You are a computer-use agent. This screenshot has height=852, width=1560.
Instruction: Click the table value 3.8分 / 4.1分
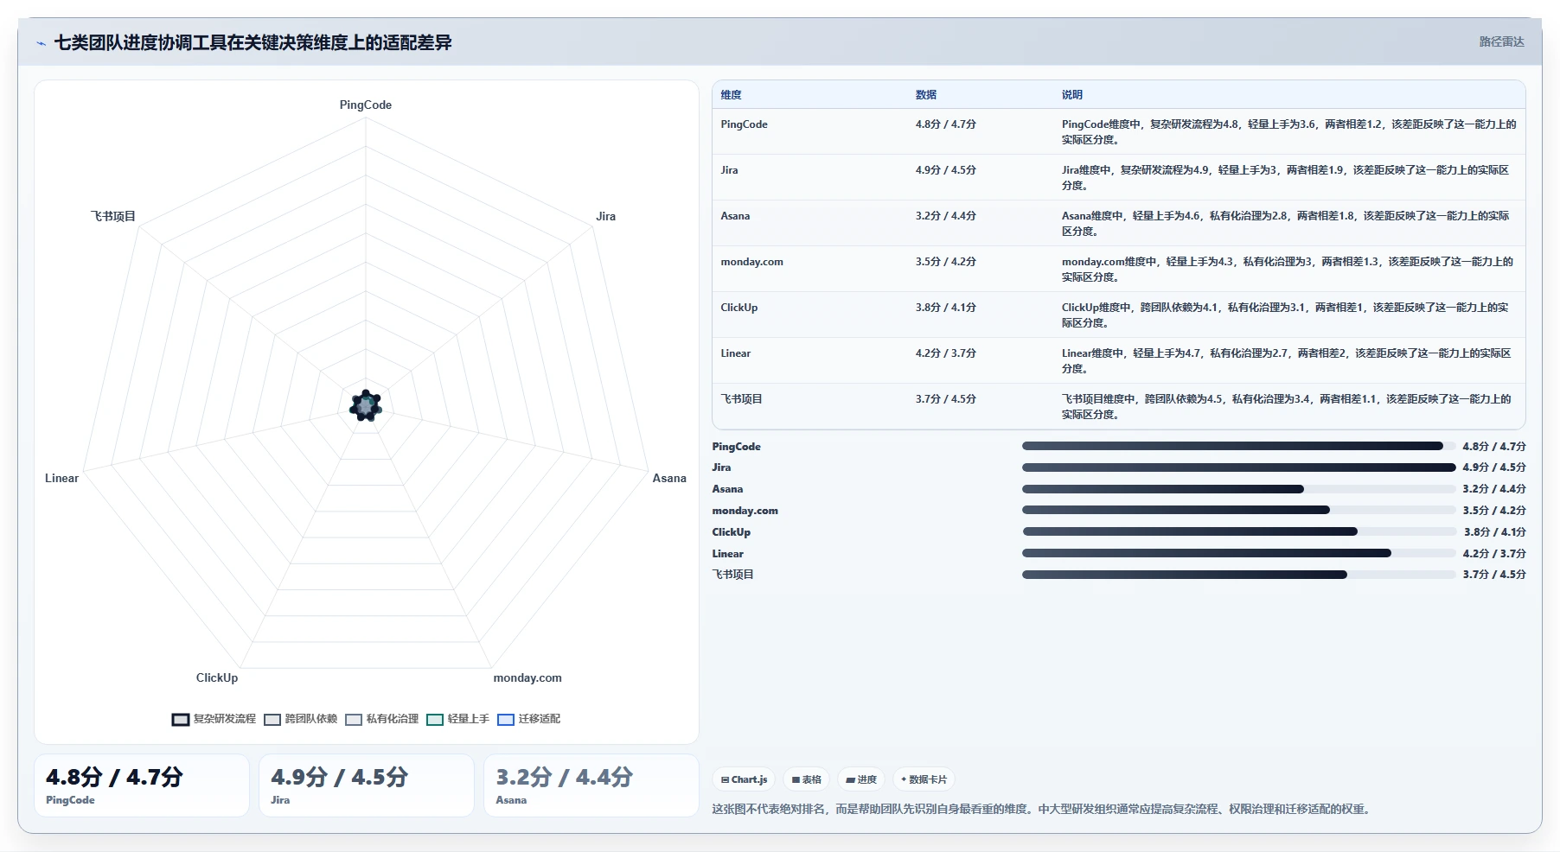[945, 308]
